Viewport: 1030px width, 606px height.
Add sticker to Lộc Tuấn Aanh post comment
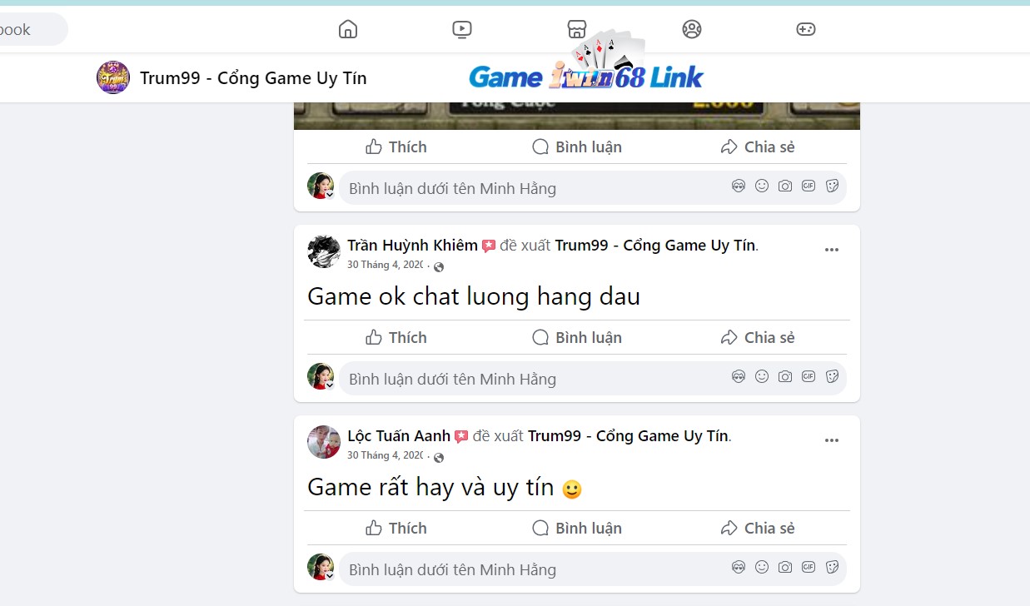[832, 568]
